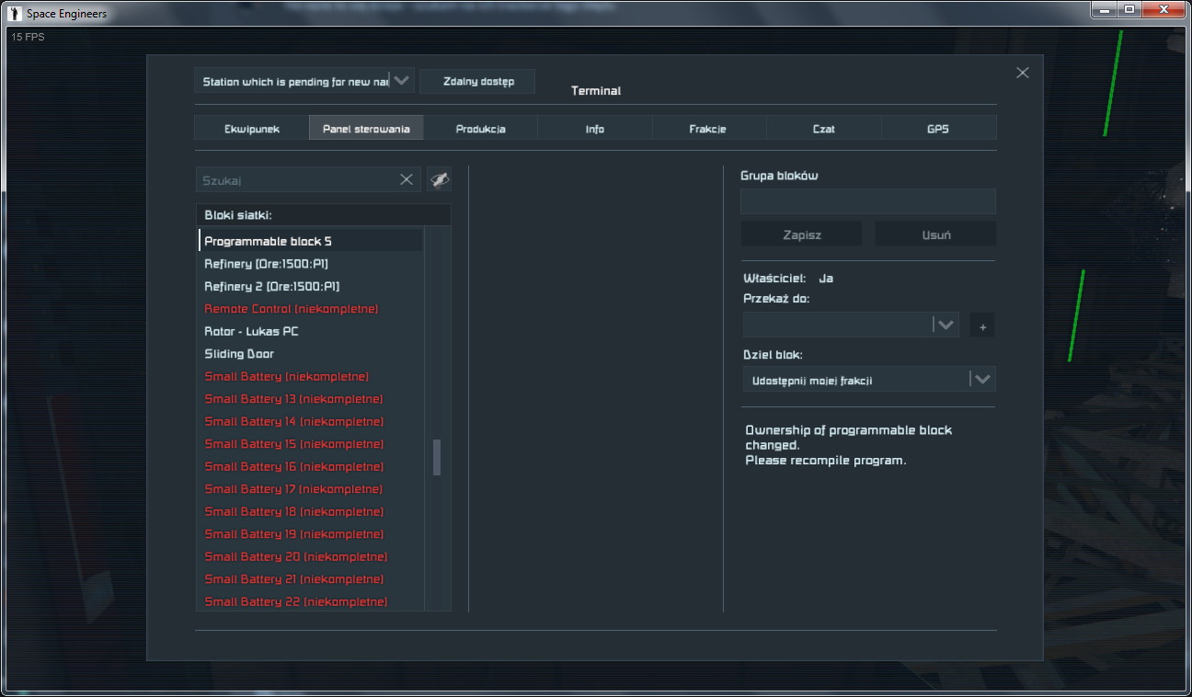
Task: Go to the Frakcje tab
Action: (x=708, y=129)
